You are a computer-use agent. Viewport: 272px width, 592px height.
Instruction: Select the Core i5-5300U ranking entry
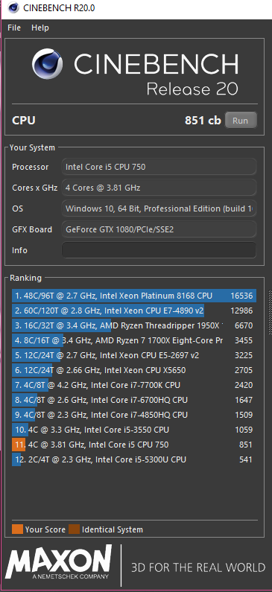pos(134,459)
